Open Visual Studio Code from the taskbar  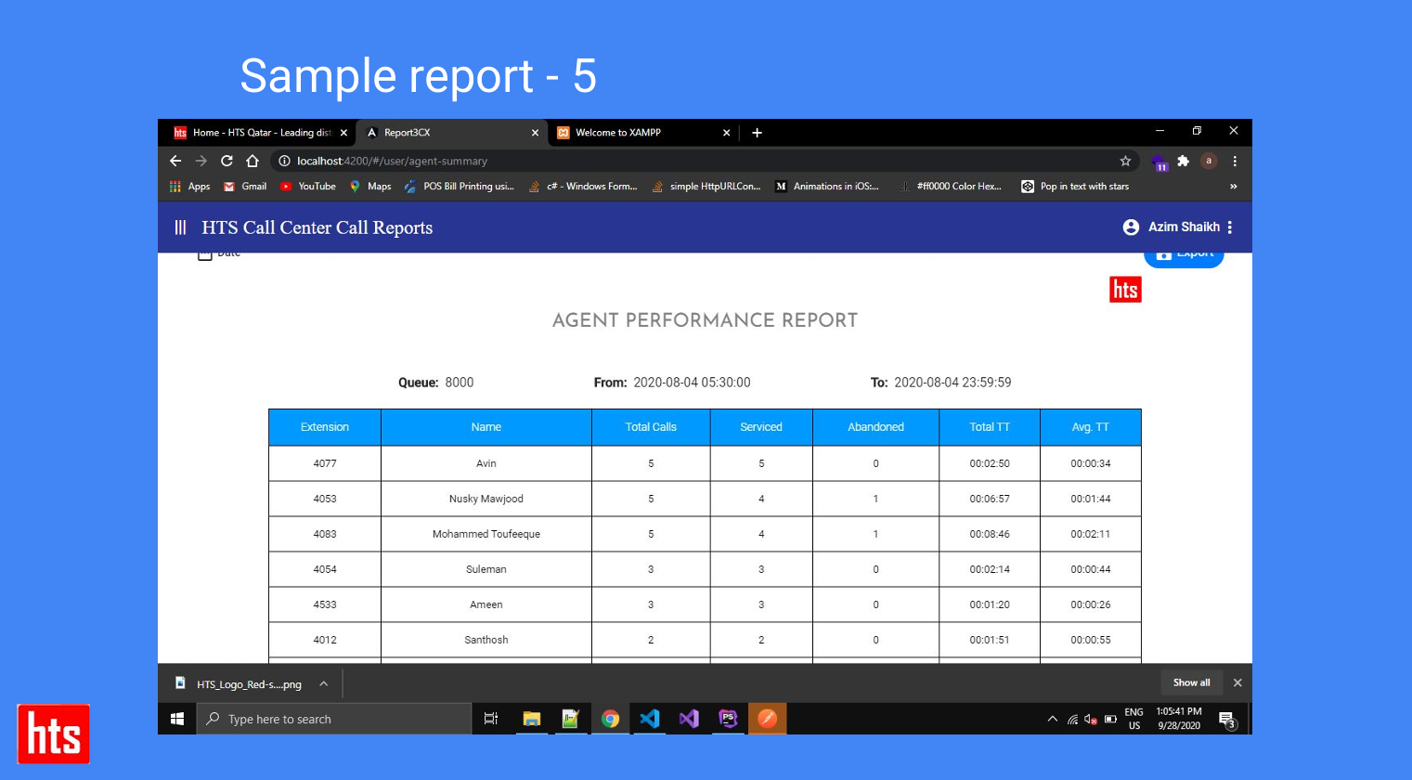point(650,719)
